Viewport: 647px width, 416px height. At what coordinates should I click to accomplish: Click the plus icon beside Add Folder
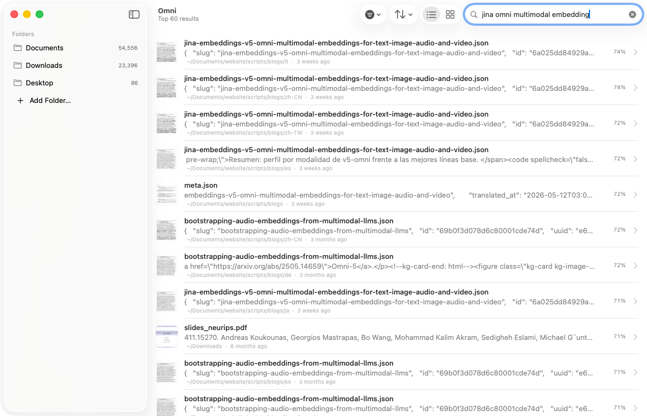20,101
